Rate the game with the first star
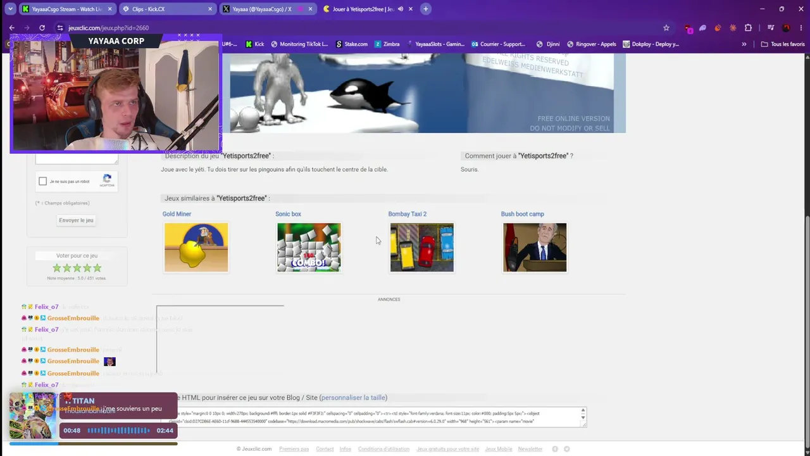Image resolution: width=810 pixels, height=456 pixels. (57, 268)
